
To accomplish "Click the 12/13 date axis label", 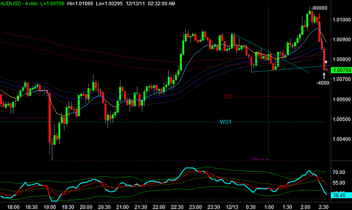I will (232, 207).
